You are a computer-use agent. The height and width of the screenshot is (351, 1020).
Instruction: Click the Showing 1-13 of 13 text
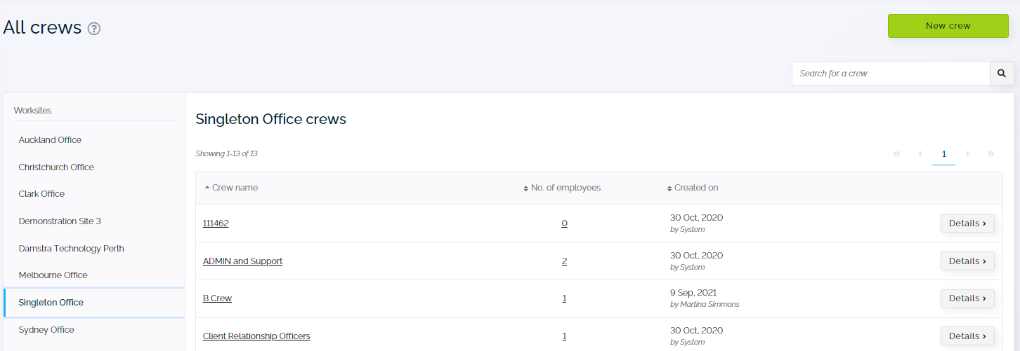(226, 153)
